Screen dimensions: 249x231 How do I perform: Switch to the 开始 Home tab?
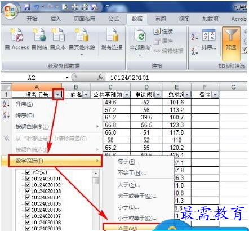[x=32, y=19]
